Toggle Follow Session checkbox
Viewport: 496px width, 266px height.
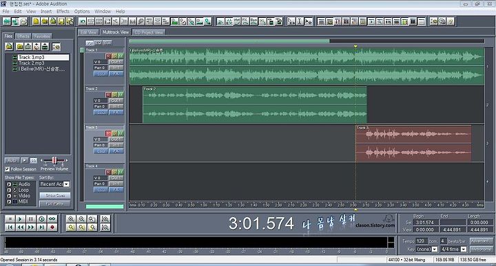8,169
